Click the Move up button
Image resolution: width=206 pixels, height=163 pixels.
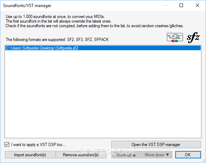(126, 155)
